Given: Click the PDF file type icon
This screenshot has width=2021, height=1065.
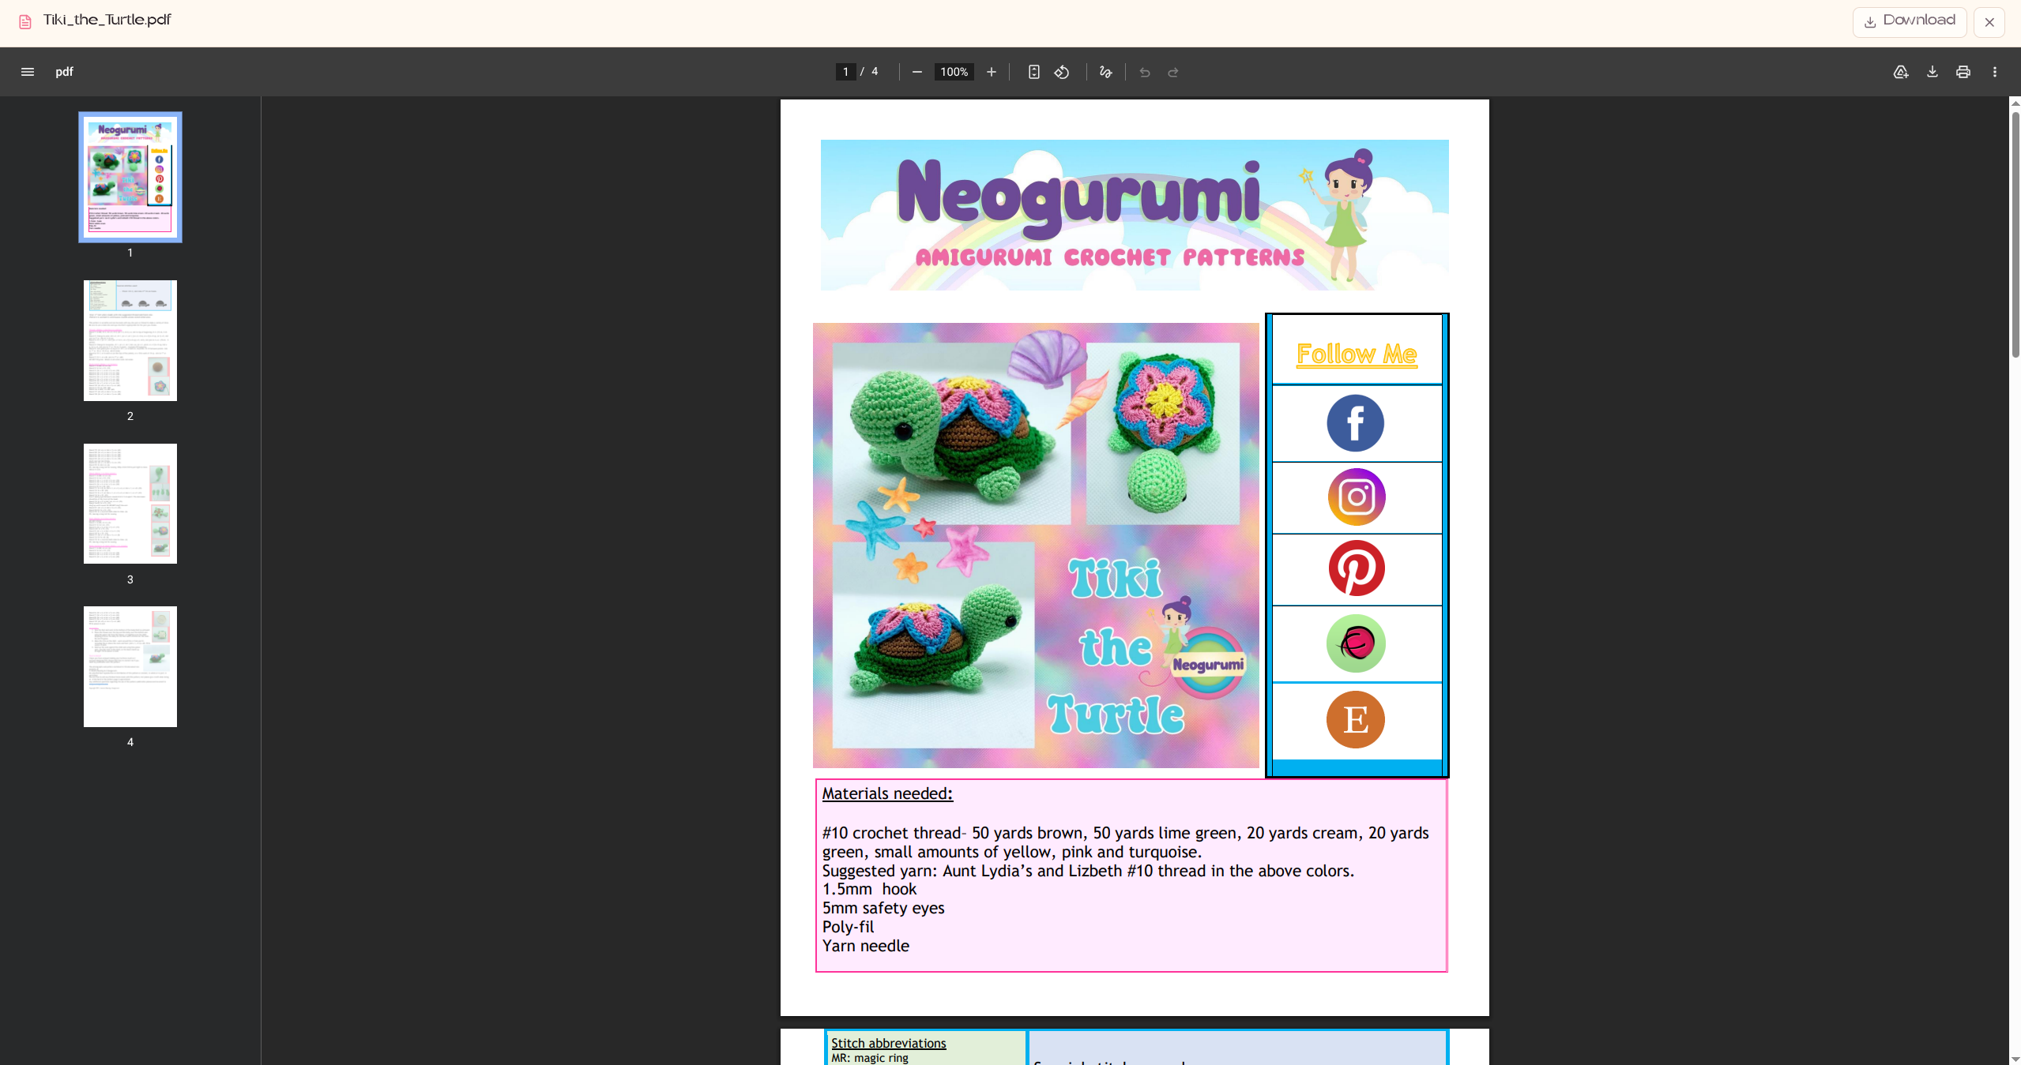Looking at the screenshot, I should click(x=25, y=21).
